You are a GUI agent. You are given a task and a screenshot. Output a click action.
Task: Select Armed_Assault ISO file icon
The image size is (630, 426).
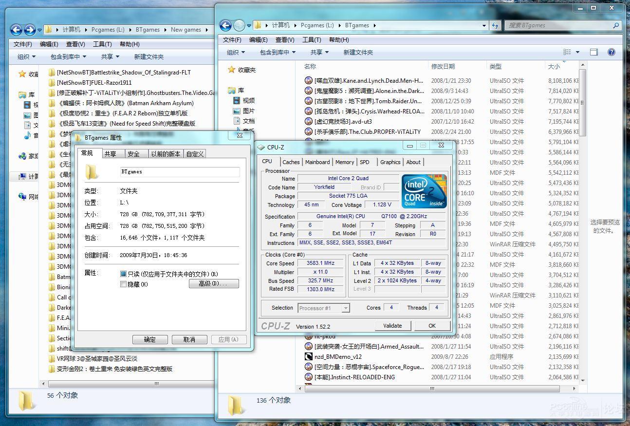(x=308, y=346)
